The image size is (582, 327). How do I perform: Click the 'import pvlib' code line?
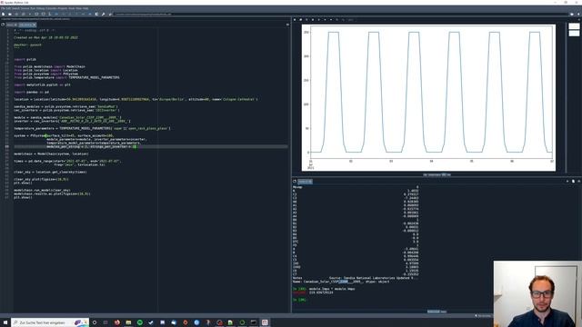(x=25, y=59)
